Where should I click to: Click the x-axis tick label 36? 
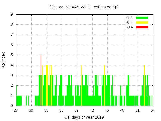pyautogui.click(x=62, y=110)
